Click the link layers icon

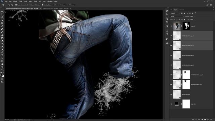click(193, 120)
